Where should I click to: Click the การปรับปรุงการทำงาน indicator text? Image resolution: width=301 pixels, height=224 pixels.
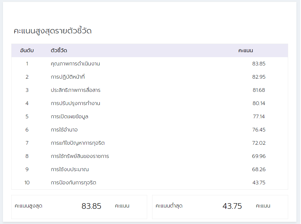tap(76, 103)
